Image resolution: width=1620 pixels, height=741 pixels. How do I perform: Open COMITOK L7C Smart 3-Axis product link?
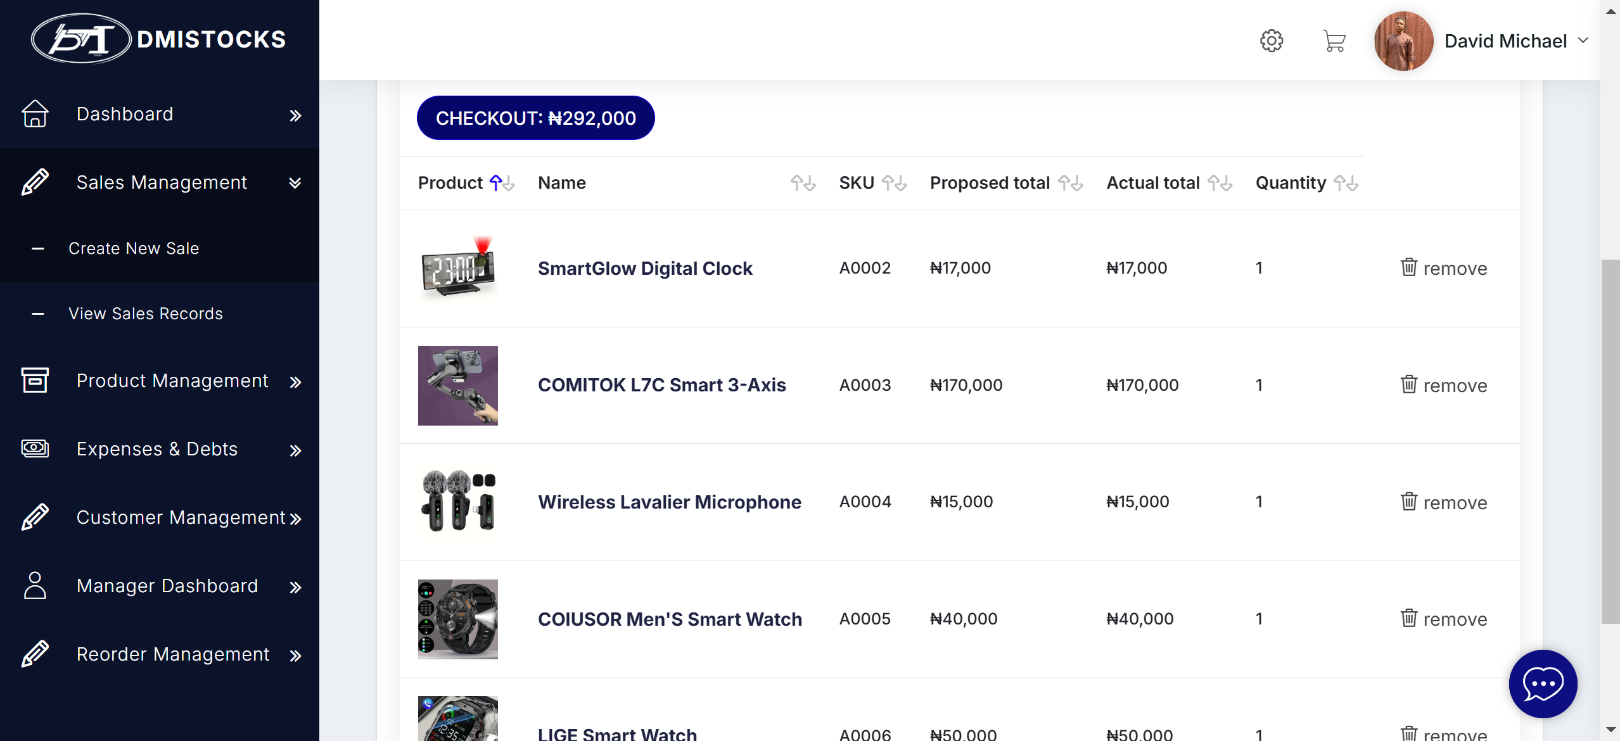(x=661, y=385)
